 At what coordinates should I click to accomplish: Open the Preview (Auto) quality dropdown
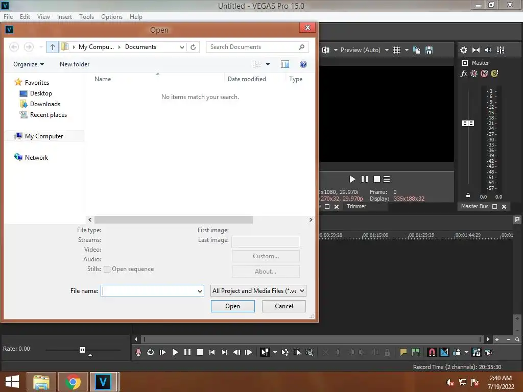387,50
